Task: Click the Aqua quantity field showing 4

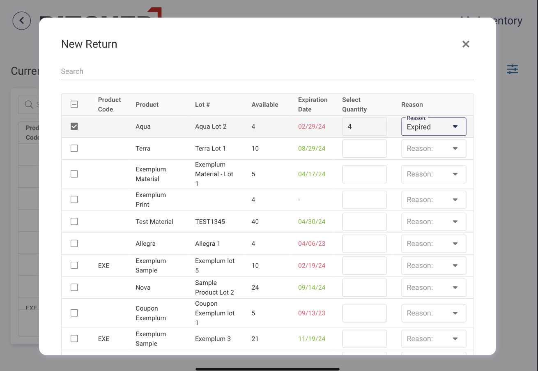Action: pos(364,127)
